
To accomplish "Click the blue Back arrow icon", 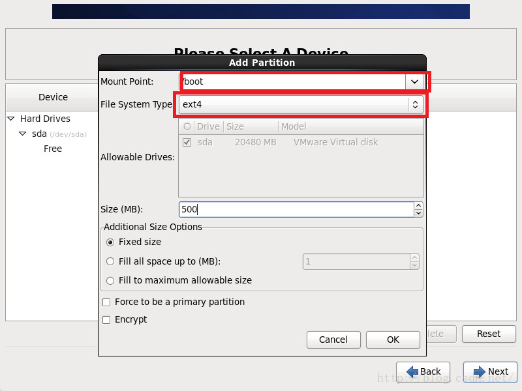I will [412, 371].
